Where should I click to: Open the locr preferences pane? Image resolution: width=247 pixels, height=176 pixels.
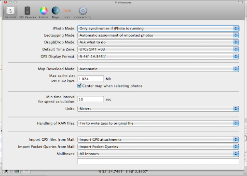pyautogui.click(x=67, y=13)
